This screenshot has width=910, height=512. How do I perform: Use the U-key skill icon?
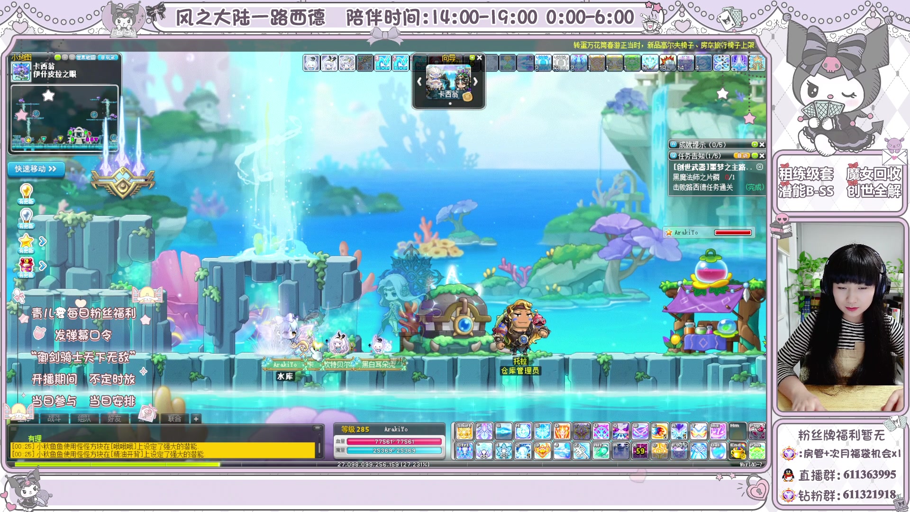point(601,431)
